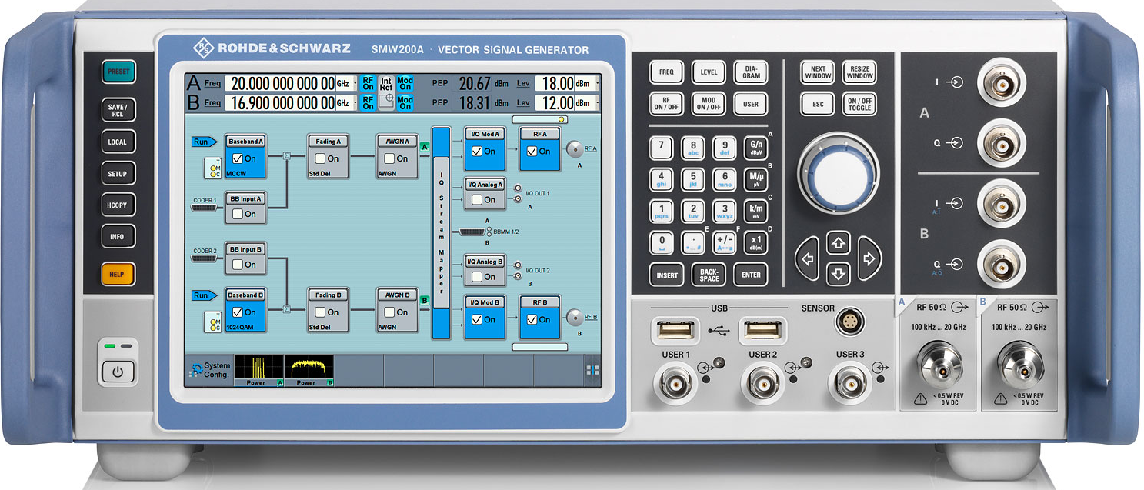Push the right arrow key

[x=869, y=258]
